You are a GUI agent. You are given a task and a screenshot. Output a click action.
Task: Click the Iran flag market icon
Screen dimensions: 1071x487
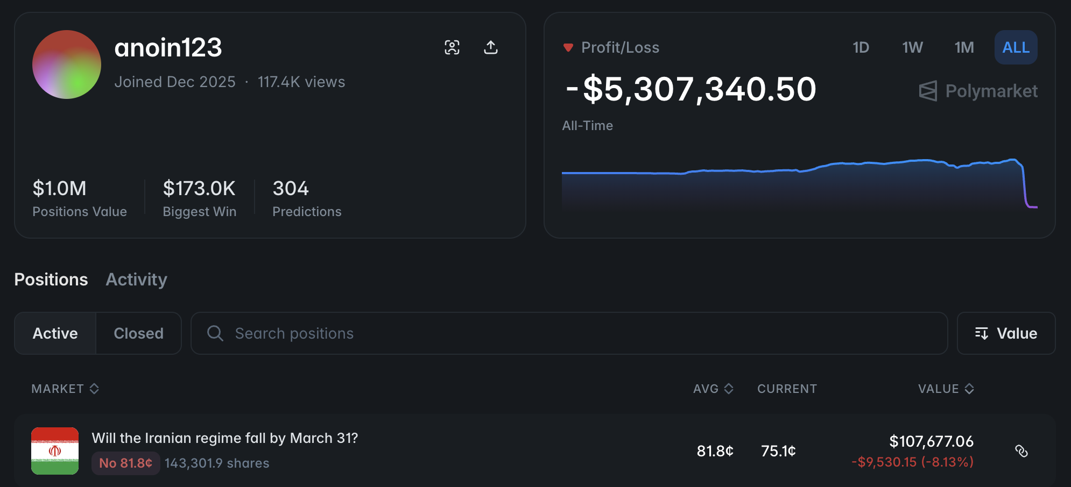click(55, 451)
